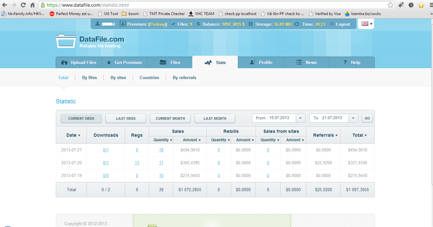
Task: Click the CURRENT WEEK button
Action: pyautogui.click(x=81, y=118)
